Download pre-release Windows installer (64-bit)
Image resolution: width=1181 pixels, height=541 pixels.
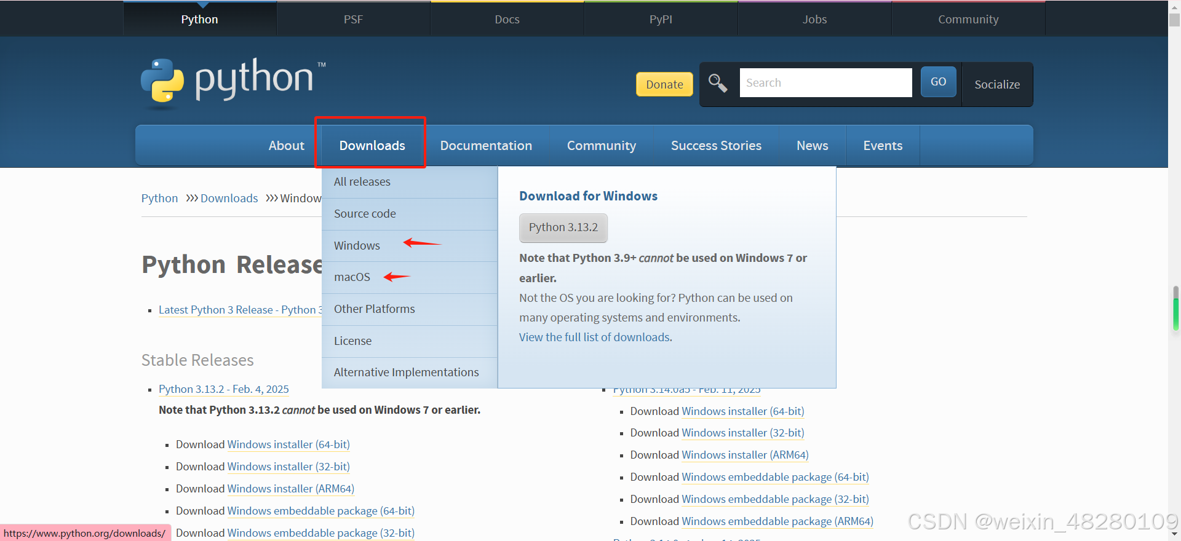(743, 411)
